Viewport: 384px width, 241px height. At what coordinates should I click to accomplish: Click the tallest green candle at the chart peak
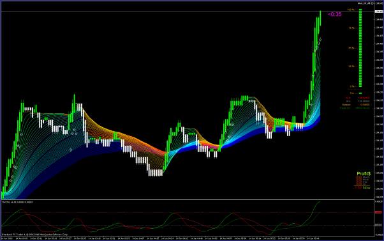coord(320,18)
